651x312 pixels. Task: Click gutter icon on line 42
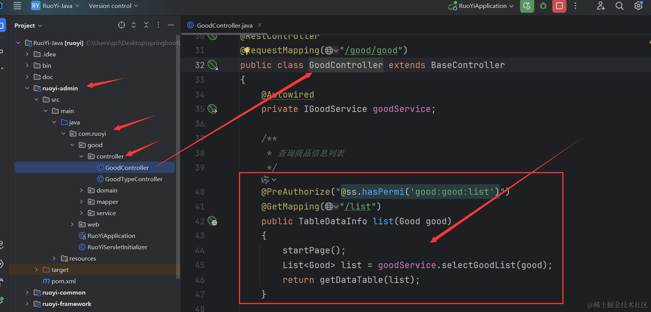pos(213,222)
